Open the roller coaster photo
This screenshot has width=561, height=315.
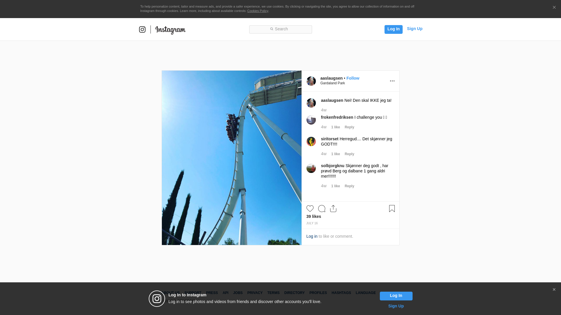click(x=232, y=158)
